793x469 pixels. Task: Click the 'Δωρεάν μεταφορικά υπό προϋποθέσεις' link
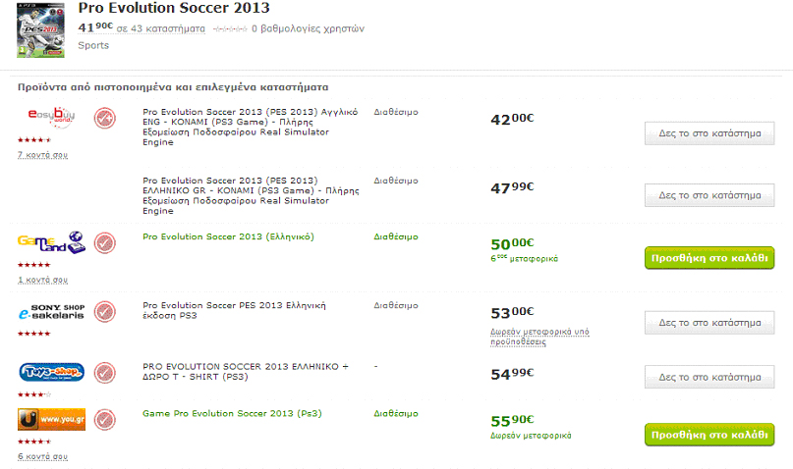[539, 337]
